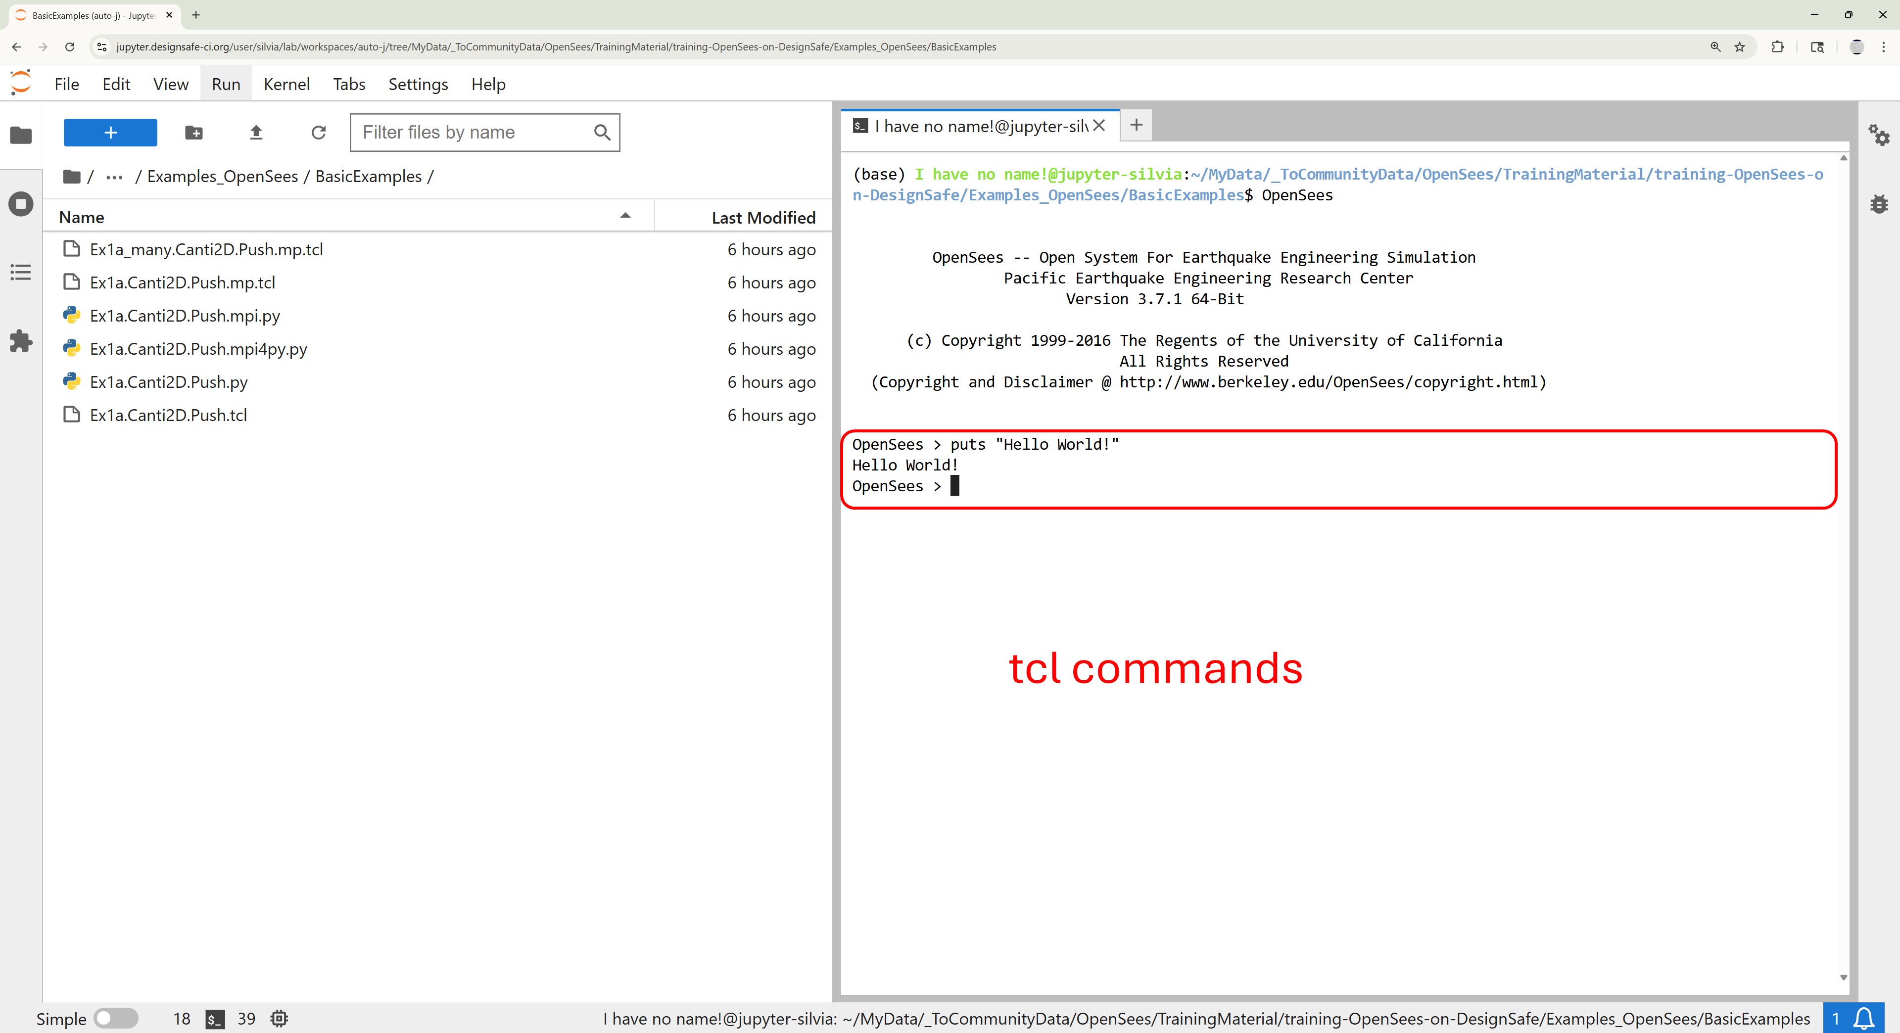
Task: Click the notifications bell in status bar
Action: coord(1864,1018)
